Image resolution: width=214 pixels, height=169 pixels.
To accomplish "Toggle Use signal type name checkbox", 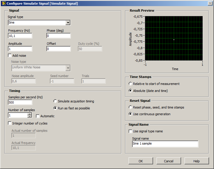I will (131, 131).
